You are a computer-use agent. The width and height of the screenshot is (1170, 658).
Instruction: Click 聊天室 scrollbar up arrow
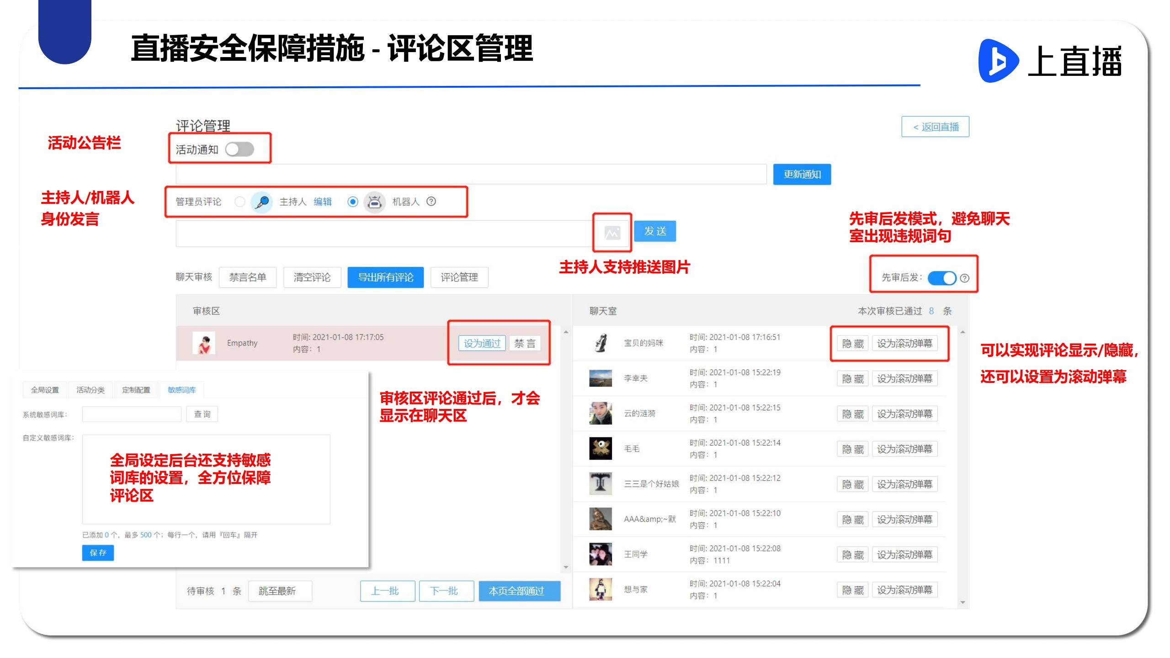pyautogui.click(x=963, y=332)
